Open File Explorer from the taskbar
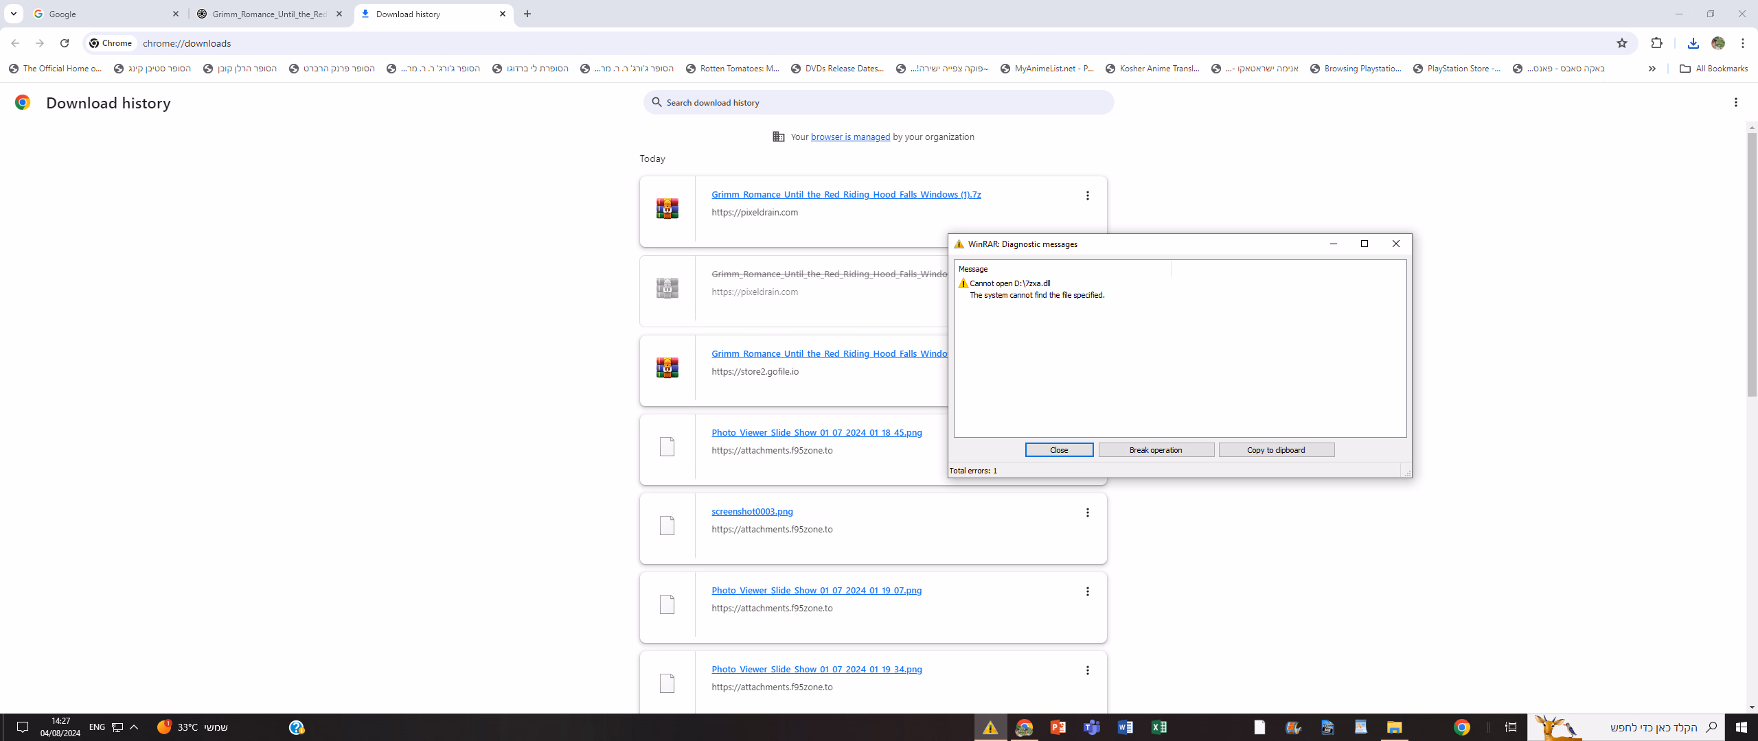The height and width of the screenshot is (741, 1758). [1394, 727]
